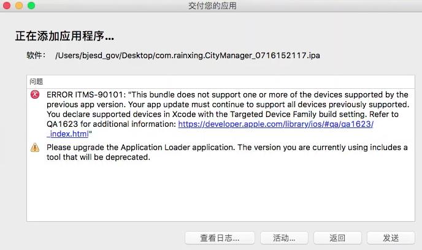
Task: Click the .ipa file path text
Action: [x=187, y=55]
